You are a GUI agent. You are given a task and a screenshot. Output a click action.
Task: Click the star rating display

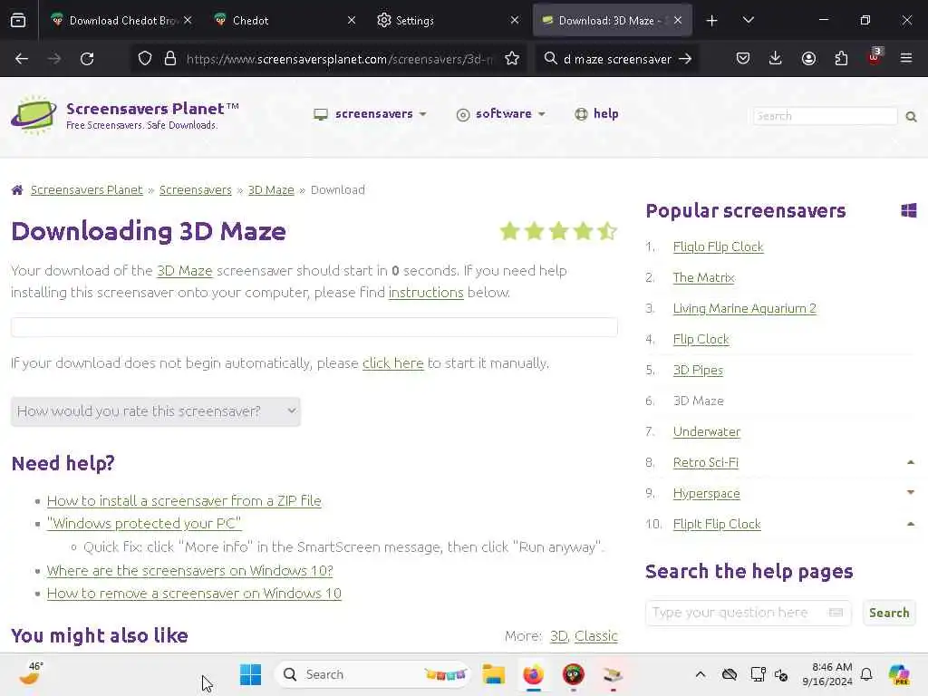pyautogui.click(x=558, y=231)
